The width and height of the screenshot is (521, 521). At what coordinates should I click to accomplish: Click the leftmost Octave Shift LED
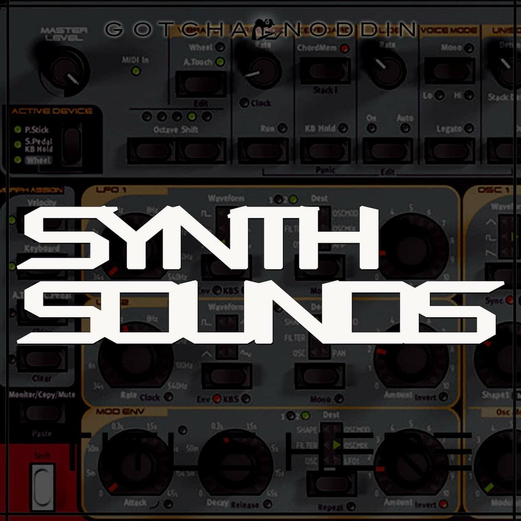147,116
